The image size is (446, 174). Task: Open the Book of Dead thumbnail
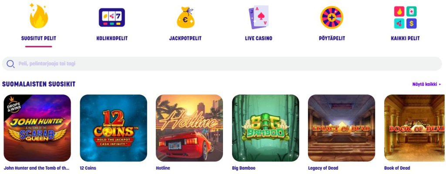coord(415,128)
